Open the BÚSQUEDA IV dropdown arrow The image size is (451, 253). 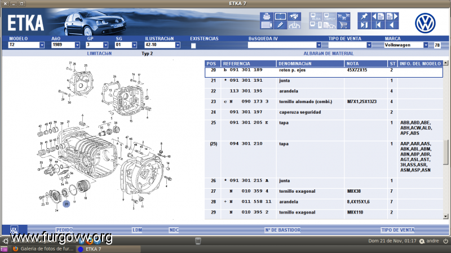point(319,45)
